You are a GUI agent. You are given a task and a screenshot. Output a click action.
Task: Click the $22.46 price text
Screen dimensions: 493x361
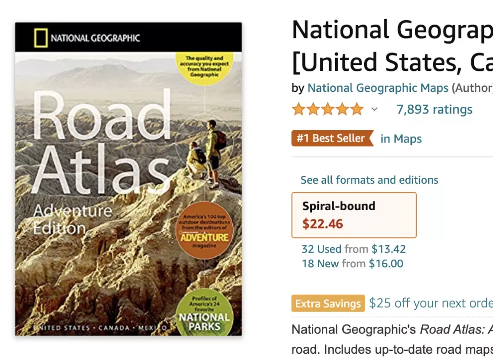[x=323, y=224]
